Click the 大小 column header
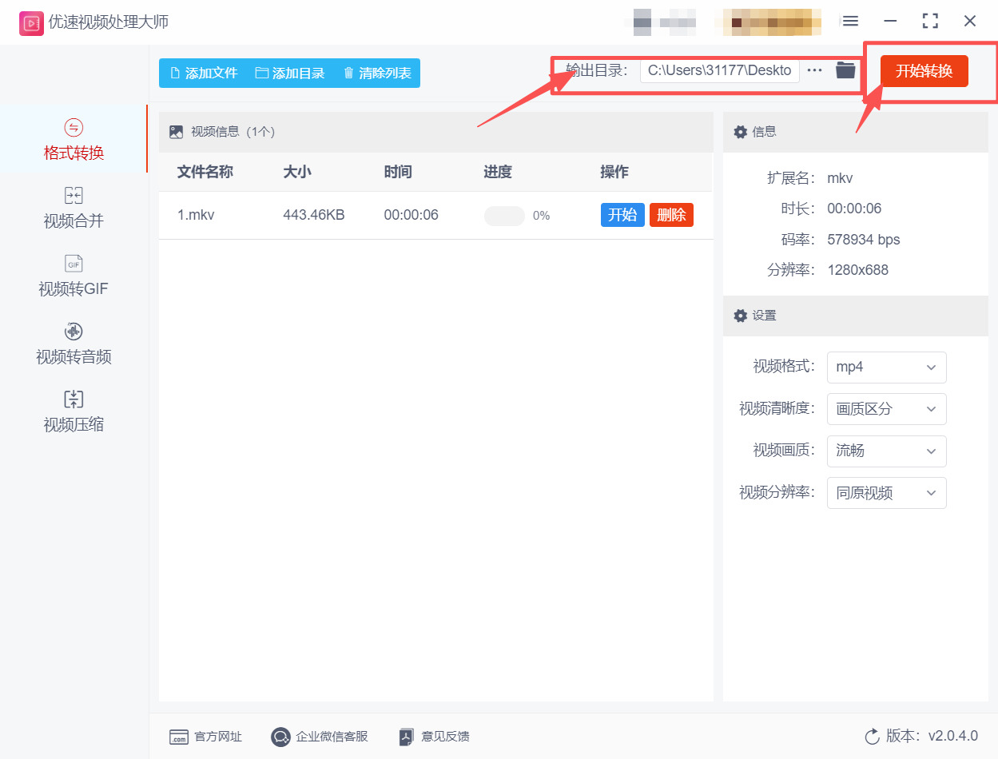Viewport: 998px width, 759px height. point(297,172)
